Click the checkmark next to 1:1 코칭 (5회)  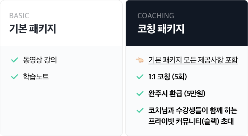140,77
